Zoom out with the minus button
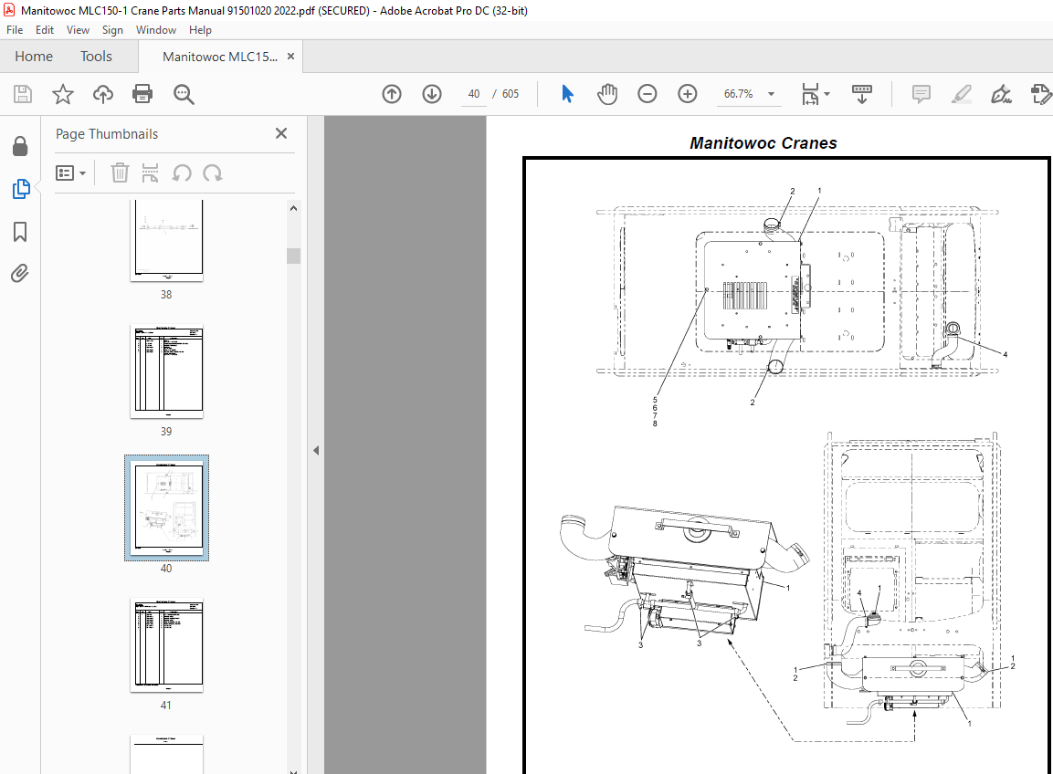Image resolution: width=1053 pixels, height=774 pixels. click(648, 94)
